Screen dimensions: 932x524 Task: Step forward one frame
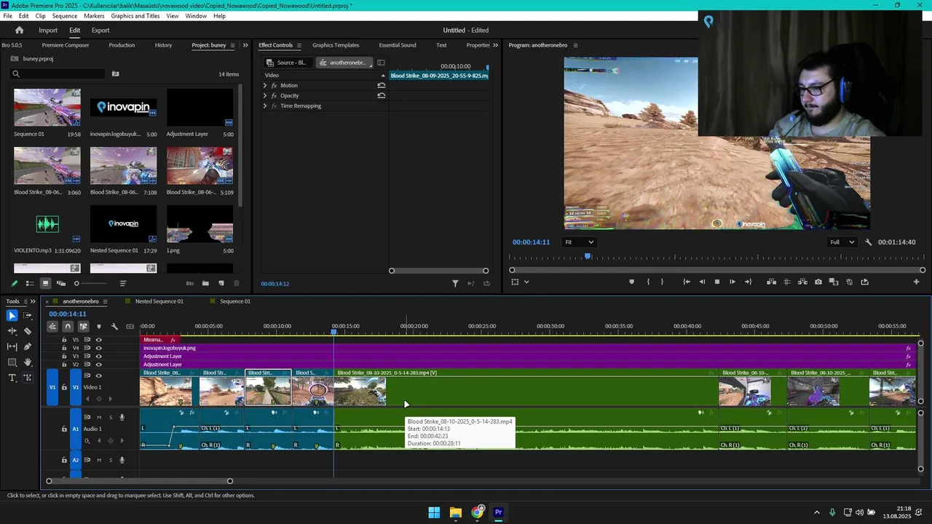tap(732, 282)
